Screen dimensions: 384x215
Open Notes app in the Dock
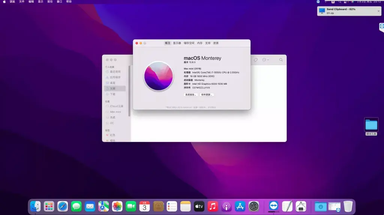185,206
